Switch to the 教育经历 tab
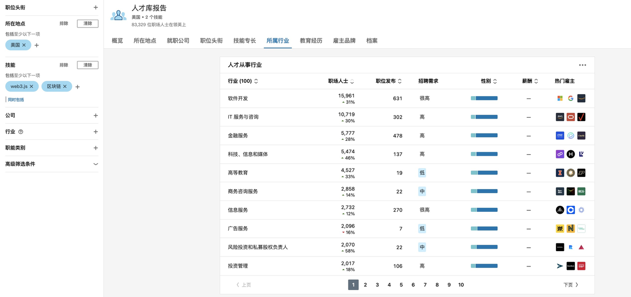 (x=311, y=40)
